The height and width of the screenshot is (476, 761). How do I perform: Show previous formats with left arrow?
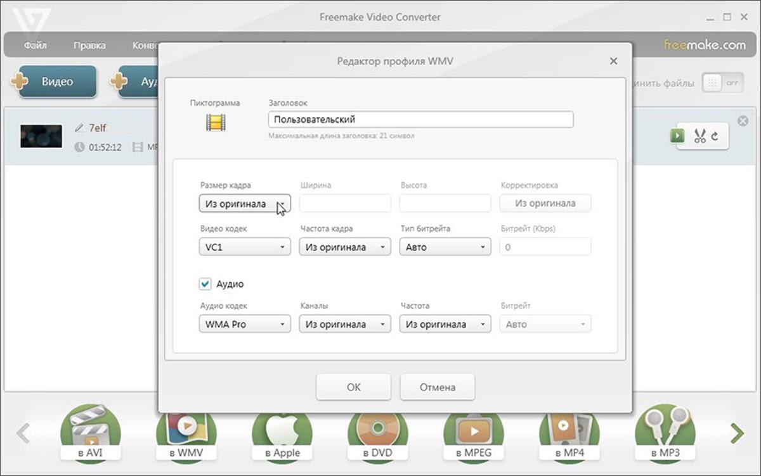(23, 434)
